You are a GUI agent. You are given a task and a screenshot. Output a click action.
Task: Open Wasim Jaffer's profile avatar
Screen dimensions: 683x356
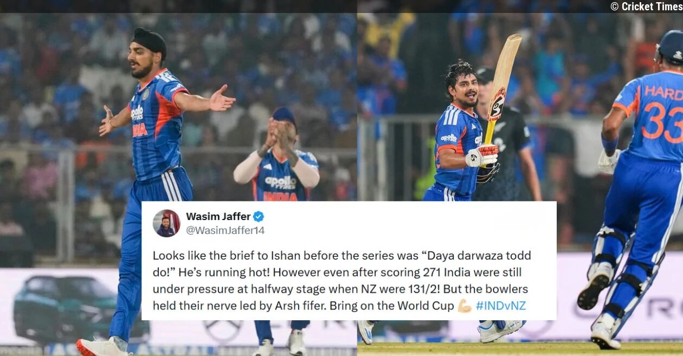[166, 223]
